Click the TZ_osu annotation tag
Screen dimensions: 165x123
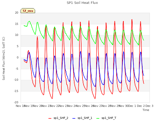point(28,11)
